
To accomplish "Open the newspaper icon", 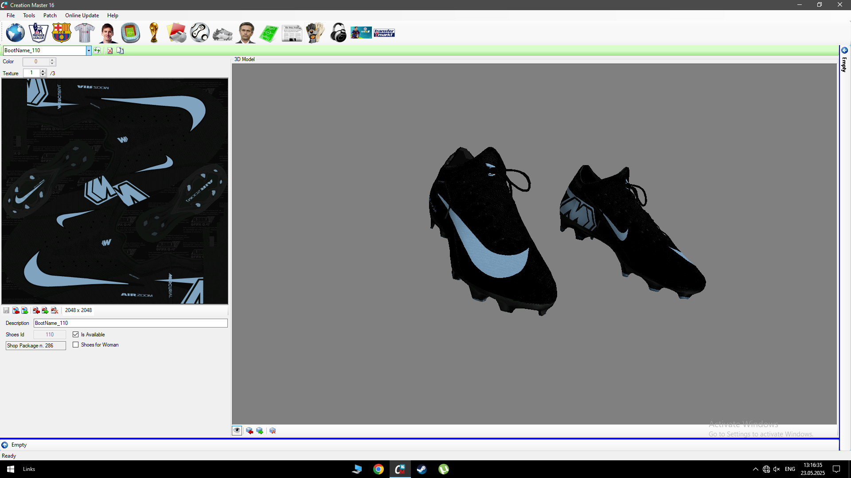I will point(292,33).
